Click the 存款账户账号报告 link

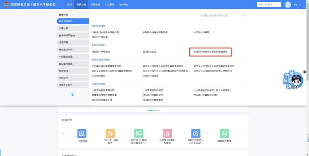pos(101,52)
